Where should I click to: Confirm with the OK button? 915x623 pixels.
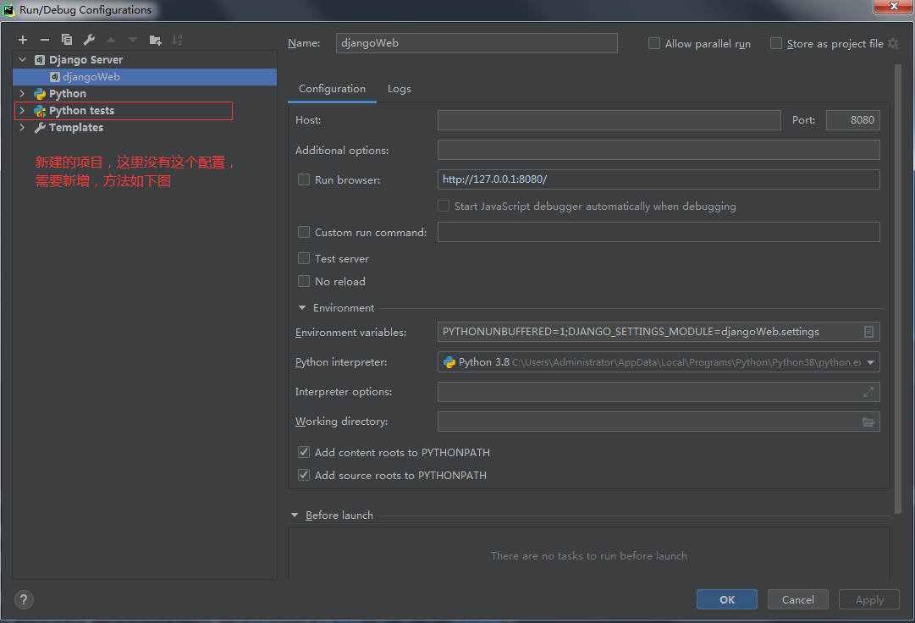(727, 599)
